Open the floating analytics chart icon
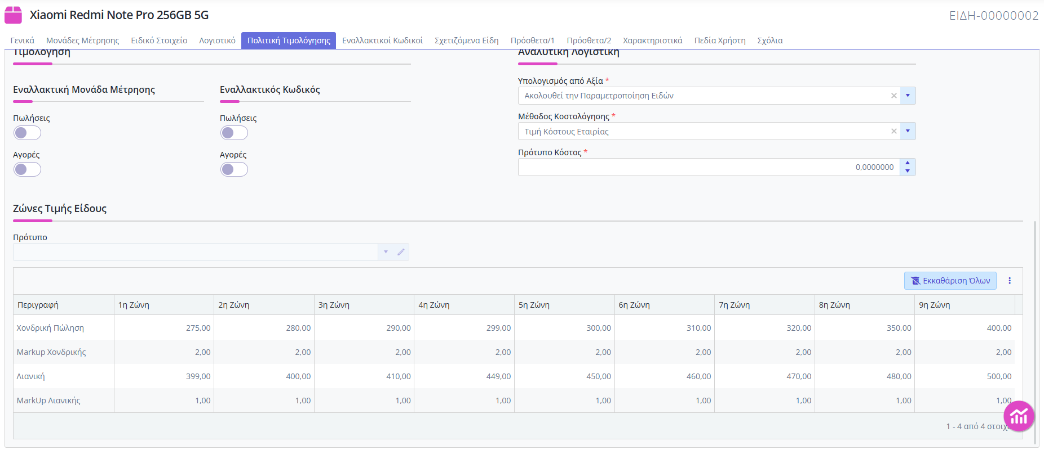Screen dimensions: 1044x450 1019,416
